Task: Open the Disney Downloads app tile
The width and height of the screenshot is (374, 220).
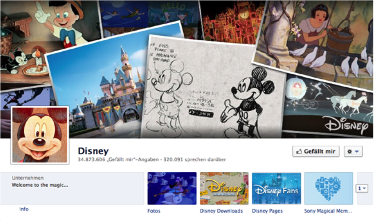Action: coord(224,189)
